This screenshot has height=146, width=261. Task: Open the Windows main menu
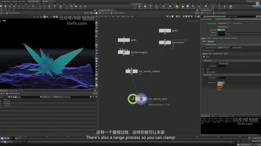[14, 2]
